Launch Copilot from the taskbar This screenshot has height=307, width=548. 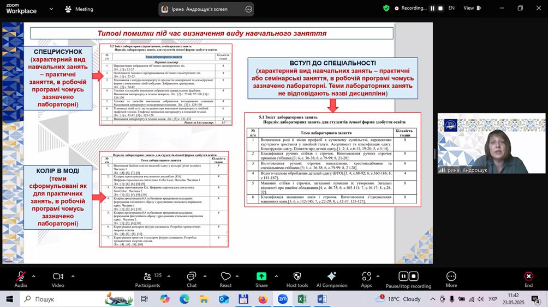pyautogui.click(x=165, y=299)
